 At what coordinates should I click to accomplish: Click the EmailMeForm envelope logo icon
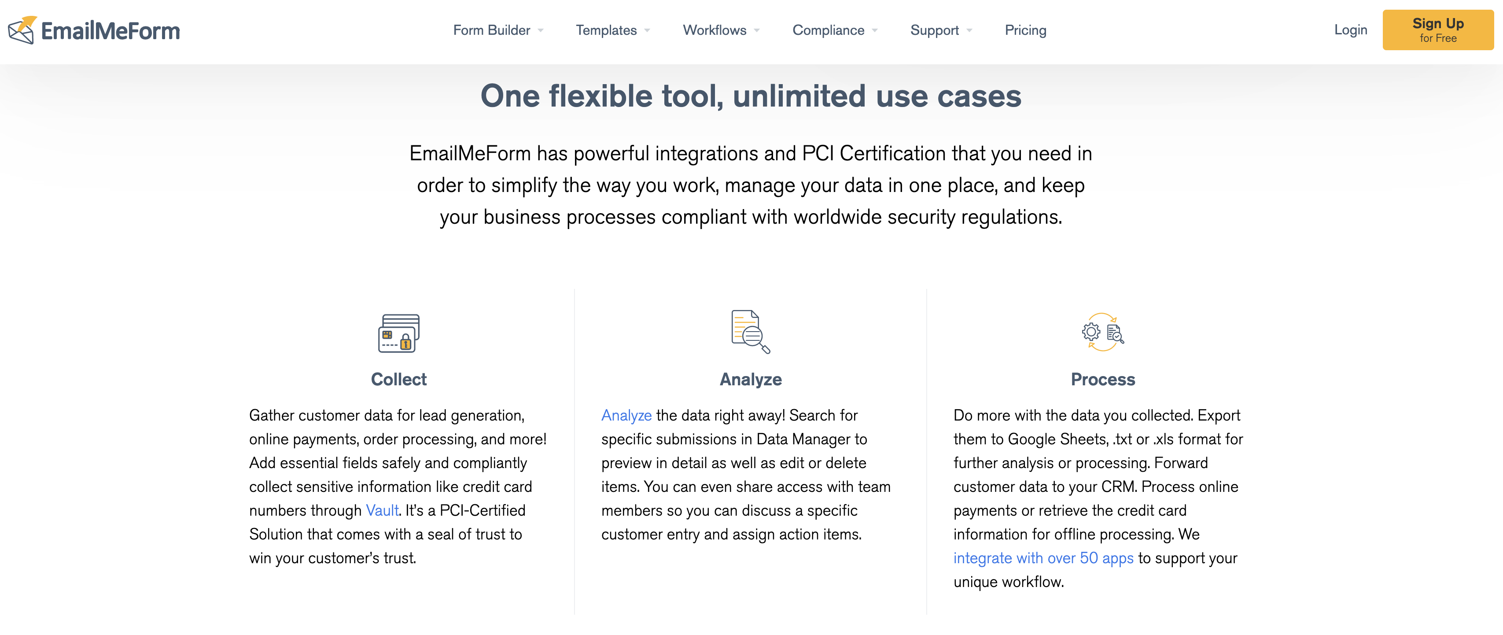(22, 30)
